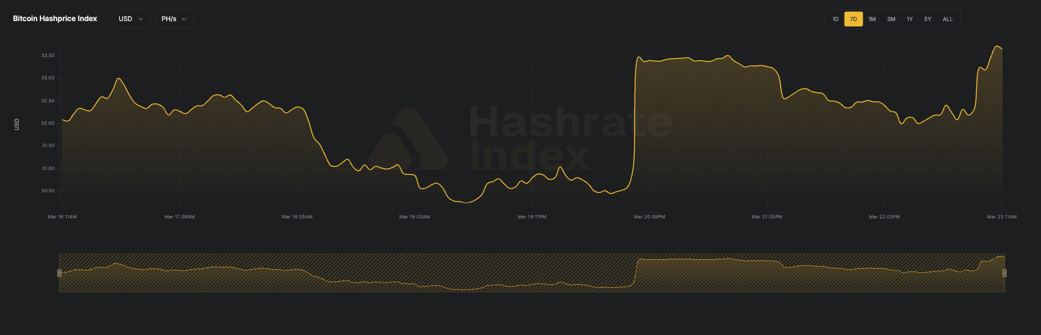
Task: Click the 32.00 y-axis value
Action: pos(48,123)
